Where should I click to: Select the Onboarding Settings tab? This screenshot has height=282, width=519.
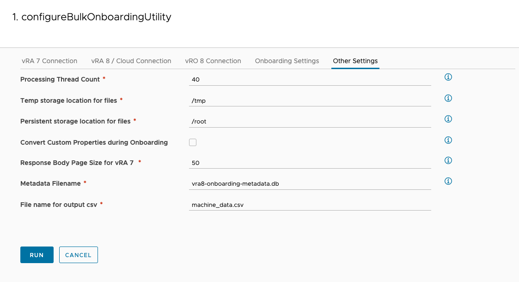coord(287,61)
